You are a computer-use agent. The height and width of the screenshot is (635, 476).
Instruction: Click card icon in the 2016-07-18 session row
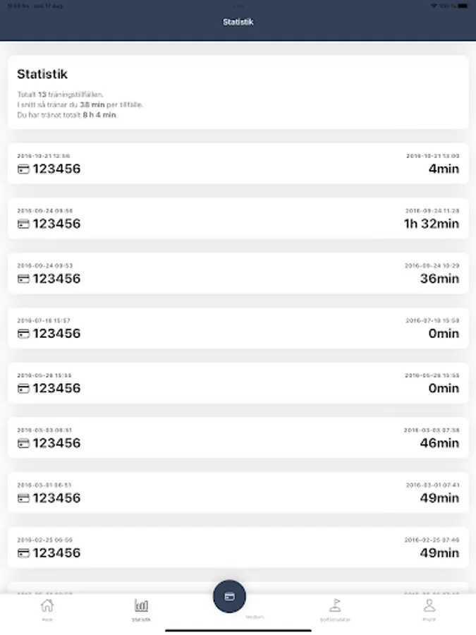tap(23, 334)
